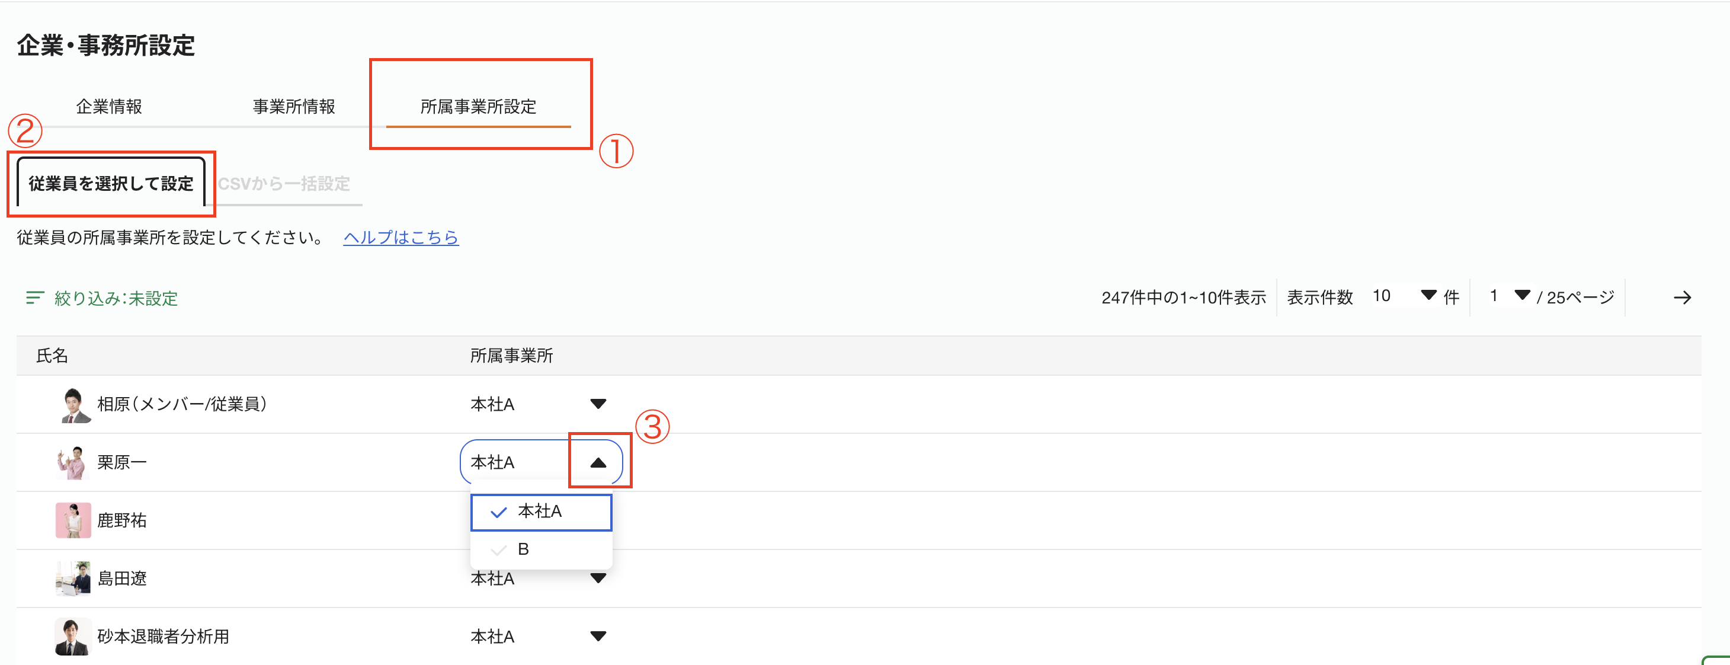Switch to the 事業所情報 tab
This screenshot has height=665, width=1730.
(293, 107)
